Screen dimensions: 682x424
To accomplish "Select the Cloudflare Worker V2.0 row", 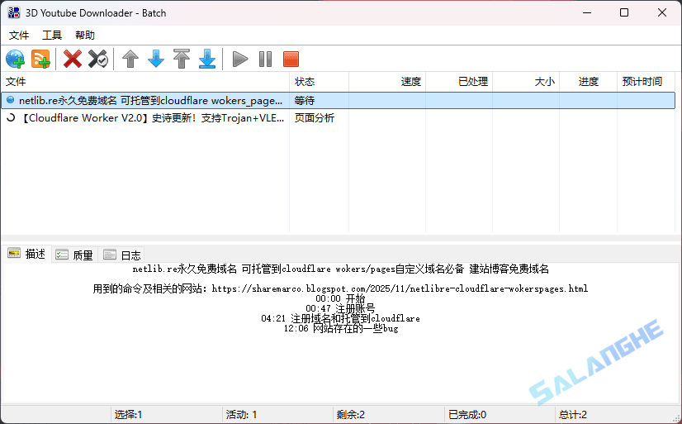I will pos(338,118).
